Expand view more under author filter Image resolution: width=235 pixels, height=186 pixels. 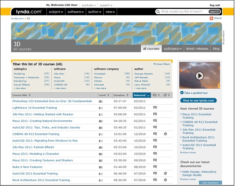pos(140,88)
